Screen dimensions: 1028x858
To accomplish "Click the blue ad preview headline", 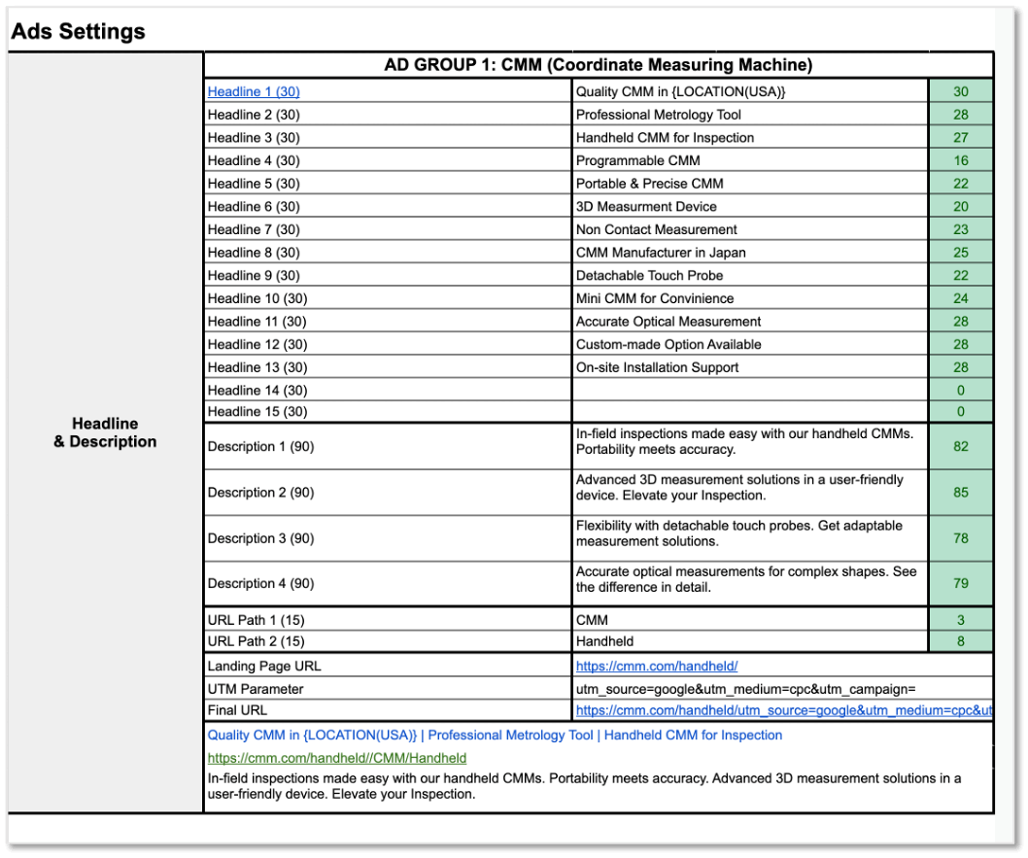I will (x=495, y=735).
